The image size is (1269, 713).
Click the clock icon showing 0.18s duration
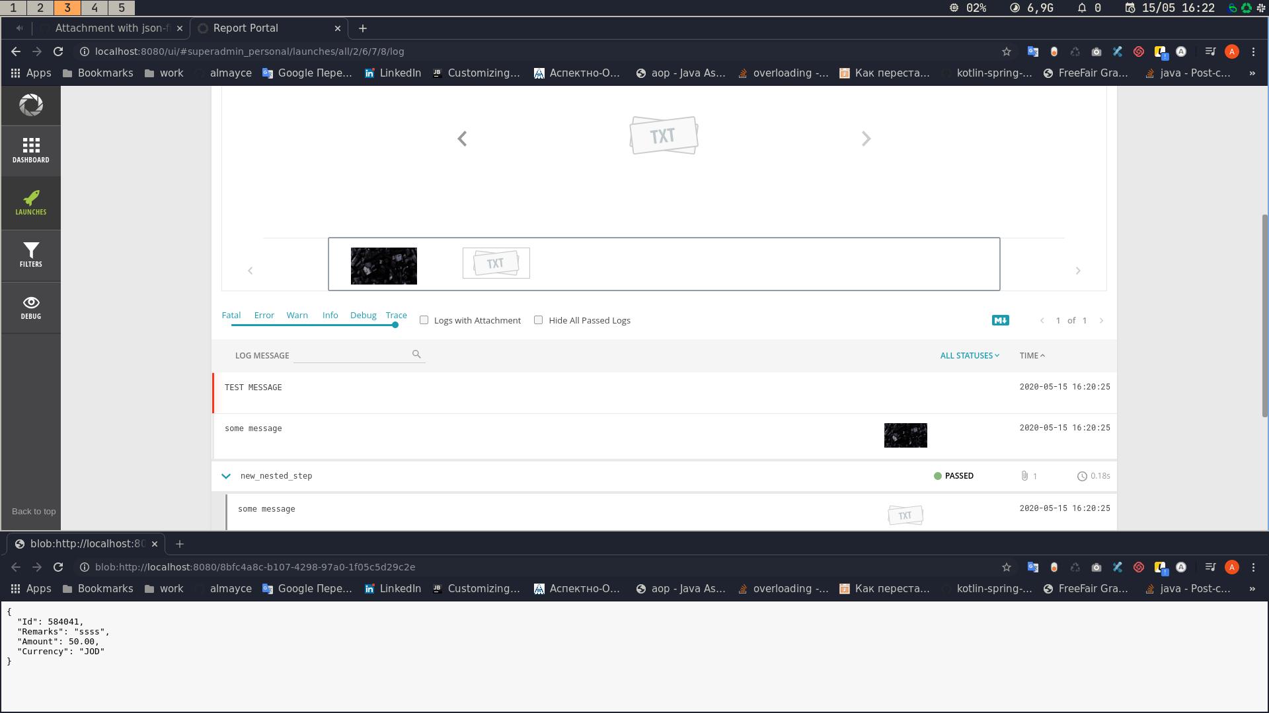1082,476
